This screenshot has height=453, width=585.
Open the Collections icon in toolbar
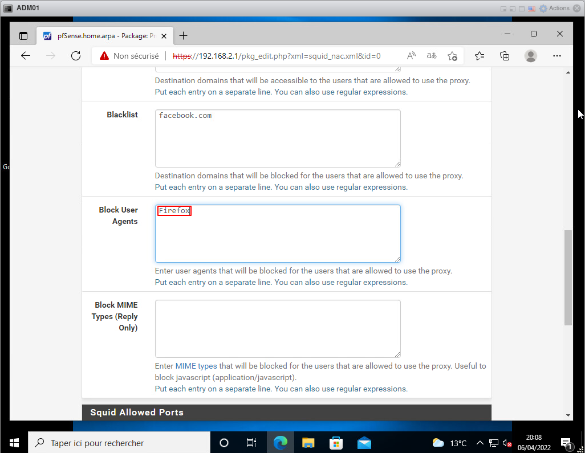pyautogui.click(x=505, y=56)
